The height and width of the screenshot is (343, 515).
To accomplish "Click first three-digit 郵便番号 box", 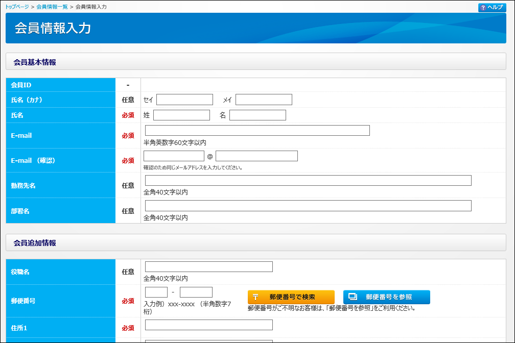I will pyautogui.click(x=156, y=292).
